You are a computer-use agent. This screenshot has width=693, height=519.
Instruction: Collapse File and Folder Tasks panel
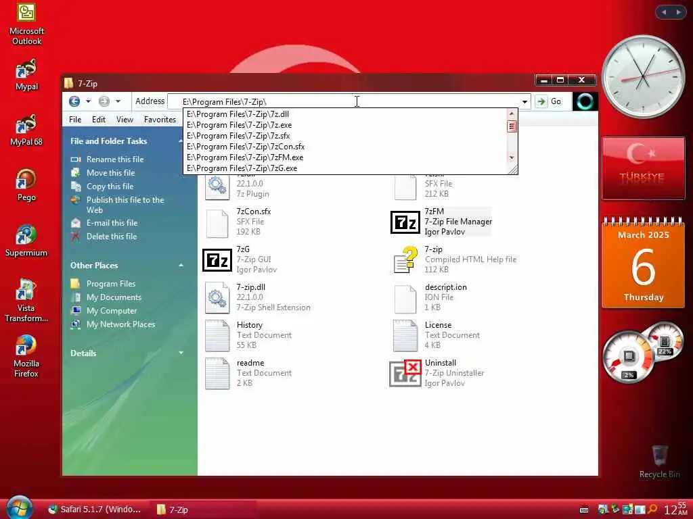[x=180, y=141]
